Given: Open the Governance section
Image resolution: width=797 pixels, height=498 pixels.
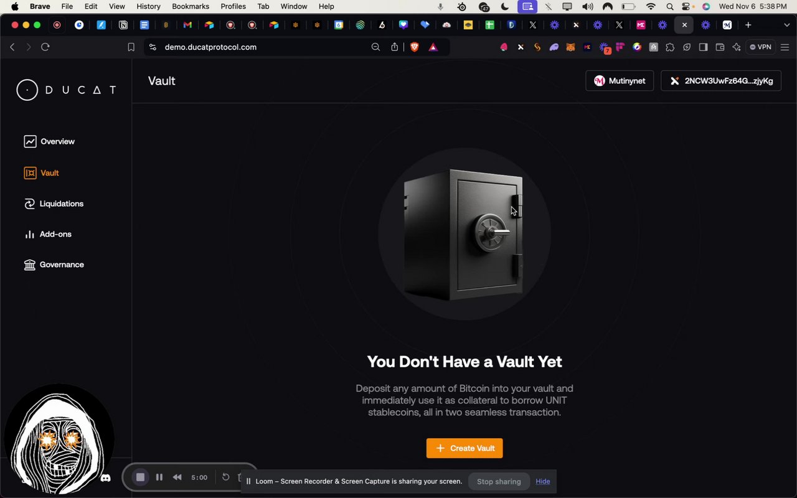Looking at the screenshot, I should tap(54, 265).
